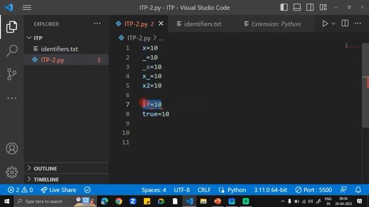Screen dimensions: 369x207
Task: Close the ITP-2.py tab
Action: [161, 24]
